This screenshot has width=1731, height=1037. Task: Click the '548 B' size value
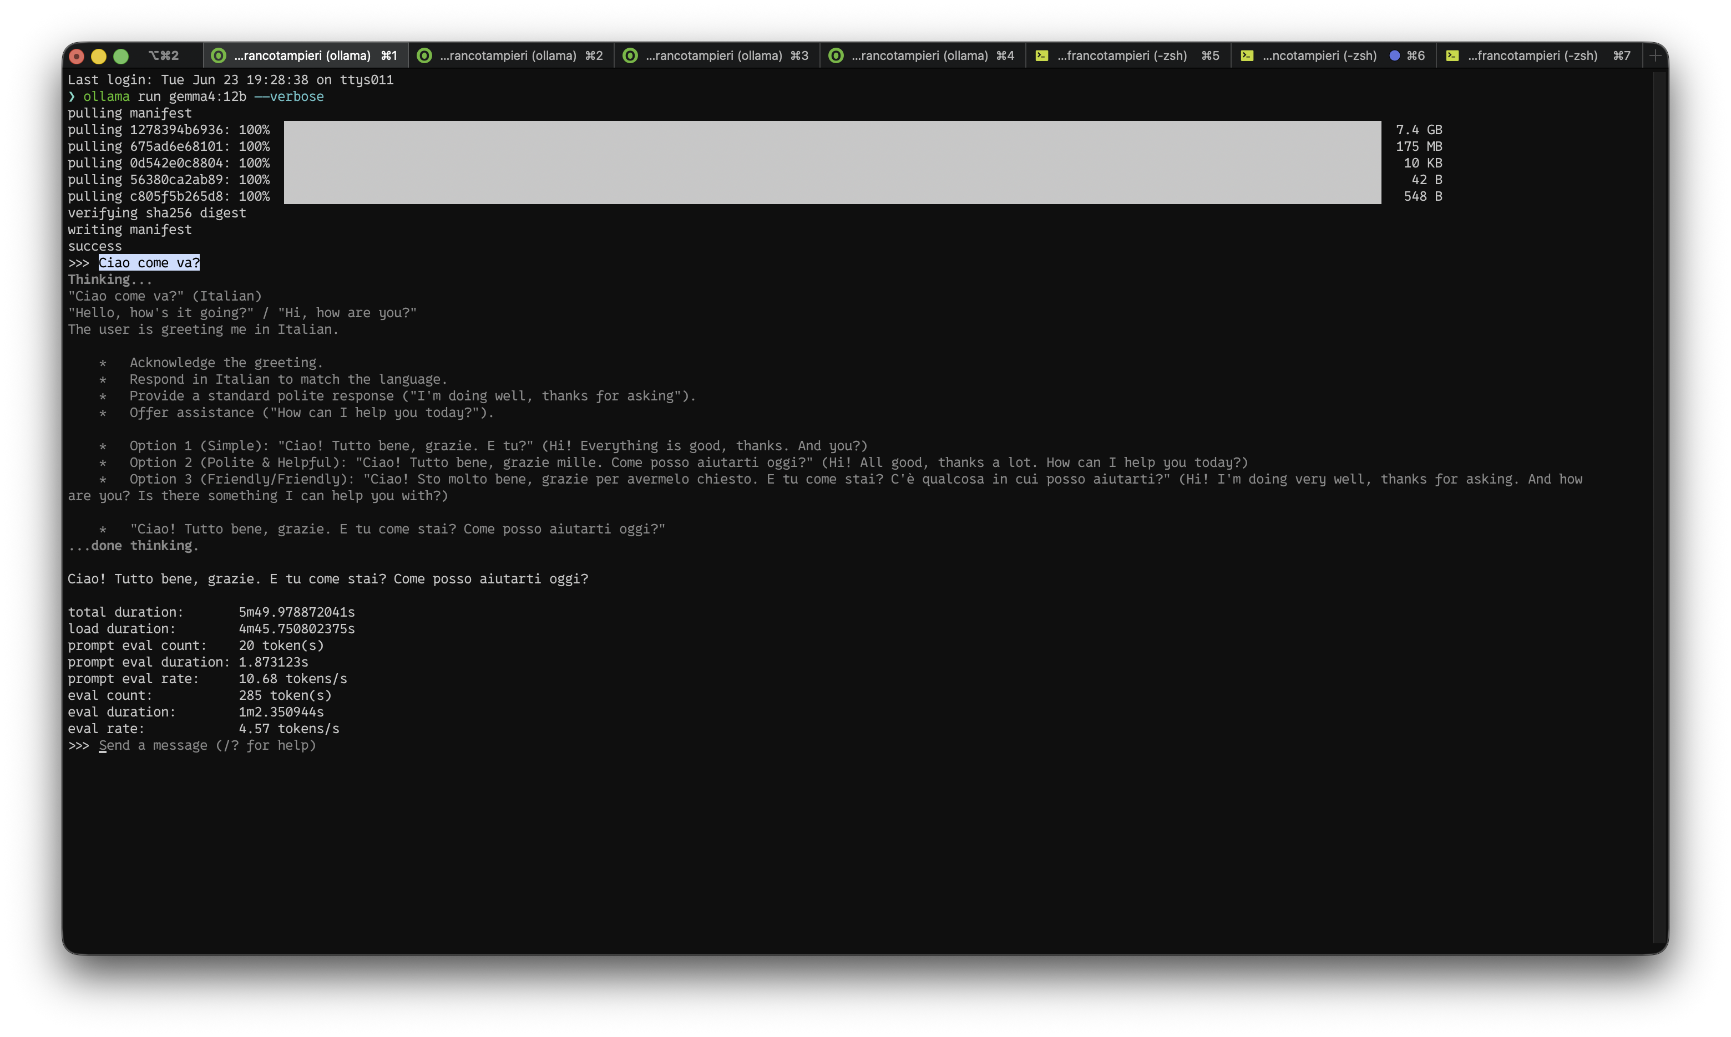[1423, 196]
